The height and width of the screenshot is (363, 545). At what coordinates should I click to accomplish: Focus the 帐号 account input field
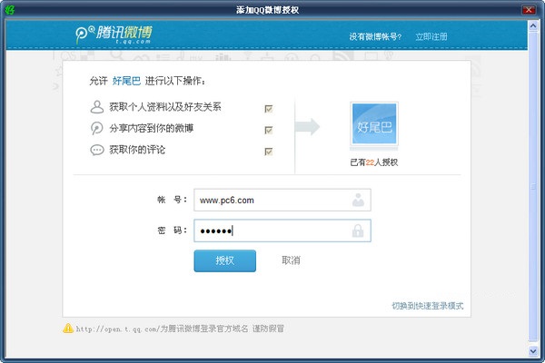[282, 200]
